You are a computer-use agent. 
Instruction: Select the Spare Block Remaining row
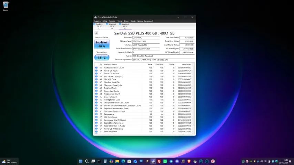coord(144,123)
